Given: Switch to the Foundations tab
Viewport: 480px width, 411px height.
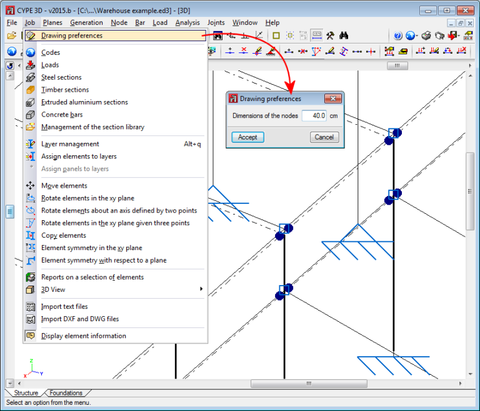Looking at the screenshot, I should click(66, 393).
